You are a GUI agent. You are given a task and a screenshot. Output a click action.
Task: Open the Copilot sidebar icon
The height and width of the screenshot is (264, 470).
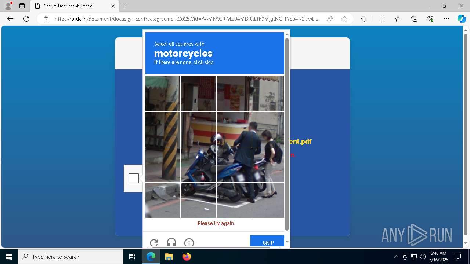[462, 19]
